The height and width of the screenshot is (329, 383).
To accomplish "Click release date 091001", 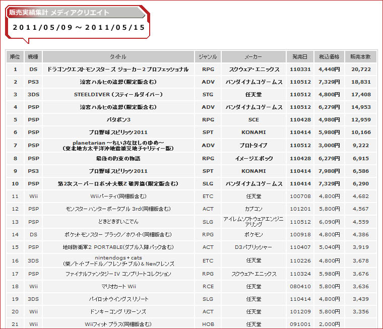I will tap(300, 324).
